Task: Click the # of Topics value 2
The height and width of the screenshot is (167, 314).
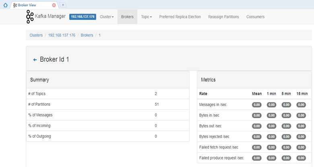Action: pyautogui.click(x=156, y=94)
